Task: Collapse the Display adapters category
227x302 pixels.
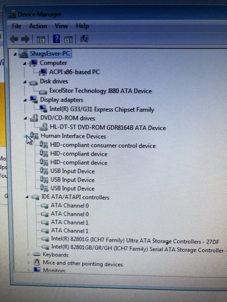Action: pyautogui.click(x=25, y=100)
